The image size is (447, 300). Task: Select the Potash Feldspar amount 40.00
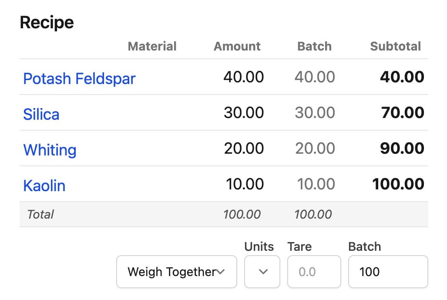[x=243, y=77]
